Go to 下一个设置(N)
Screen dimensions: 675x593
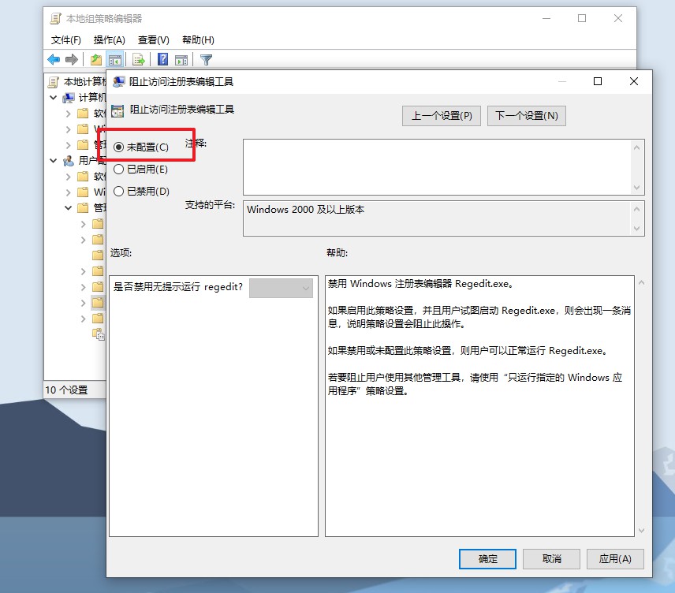coord(526,116)
